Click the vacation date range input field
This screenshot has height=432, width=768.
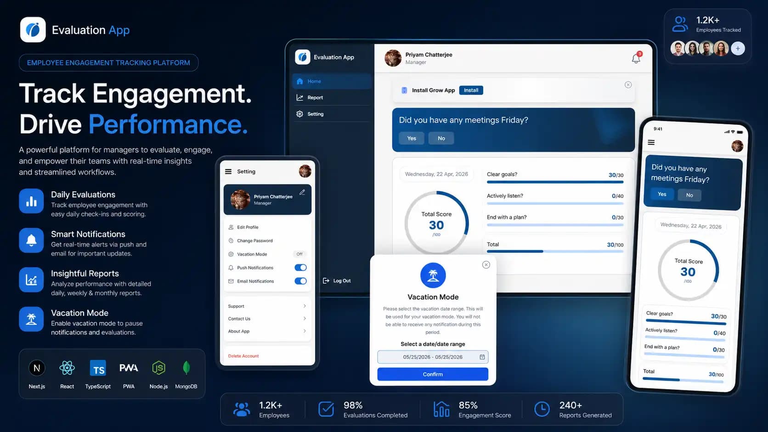433,357
